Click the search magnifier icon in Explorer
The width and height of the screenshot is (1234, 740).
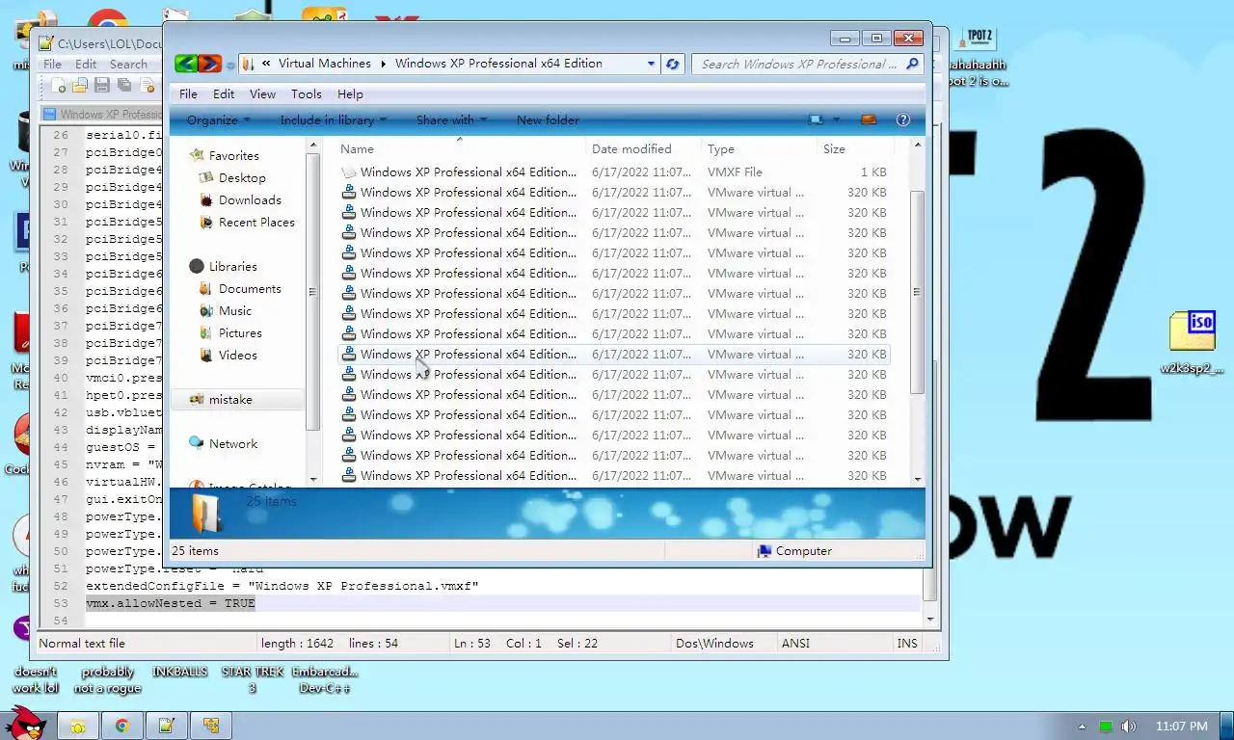(912, 64)
